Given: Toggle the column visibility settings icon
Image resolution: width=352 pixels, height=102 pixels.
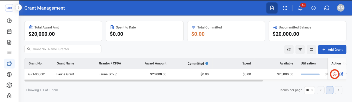Looking at the screenshot, I should point(311,49).
